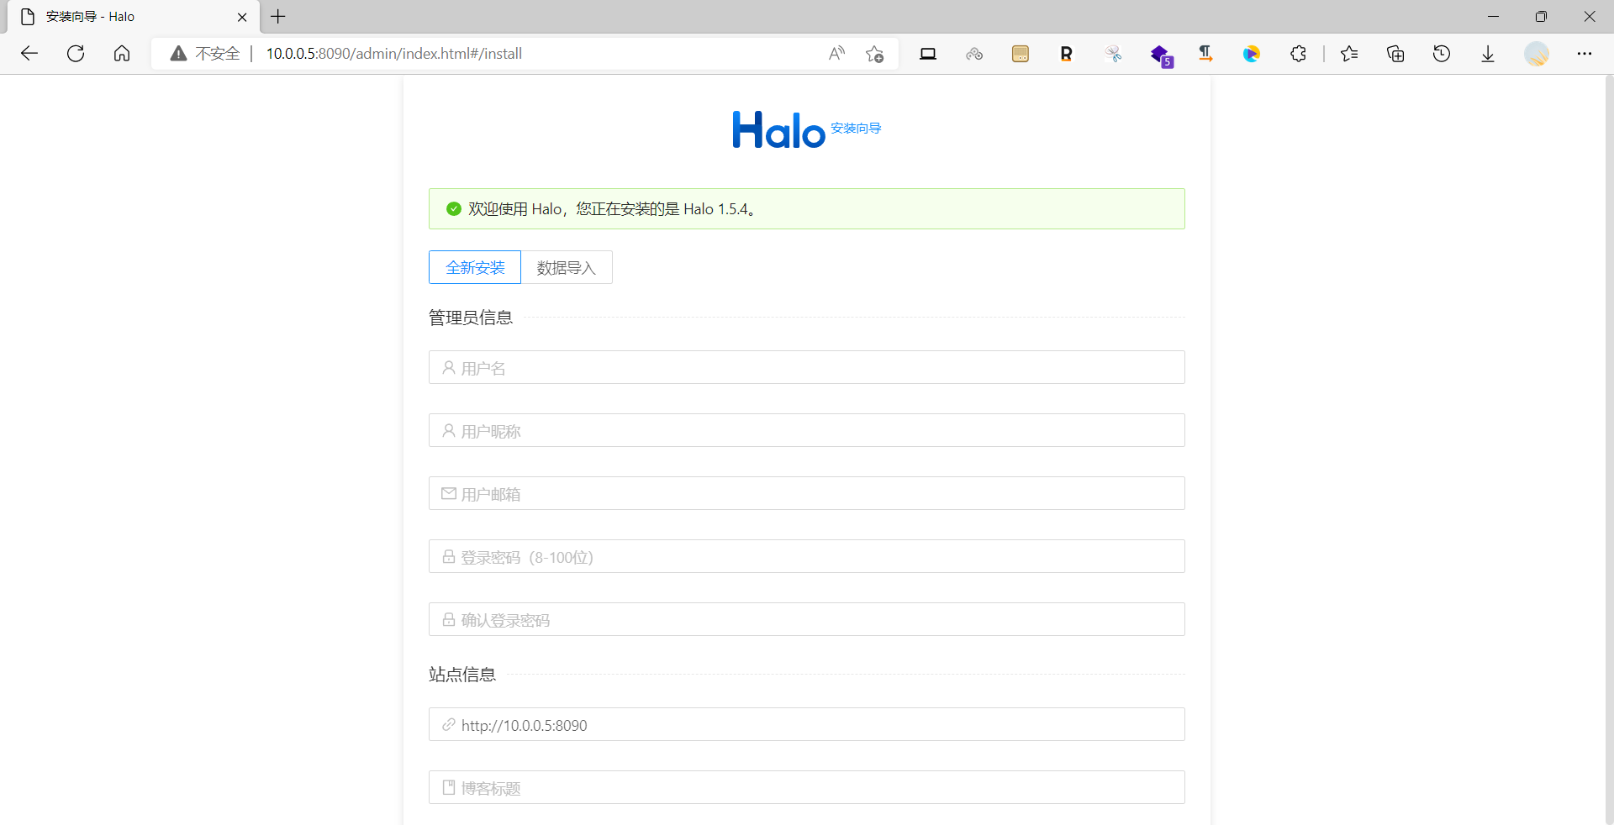Image resolution: width=1614 pixels, height=825 pixels.
Task: Open the colorful circle extension icon
Action: [1252, 54]
